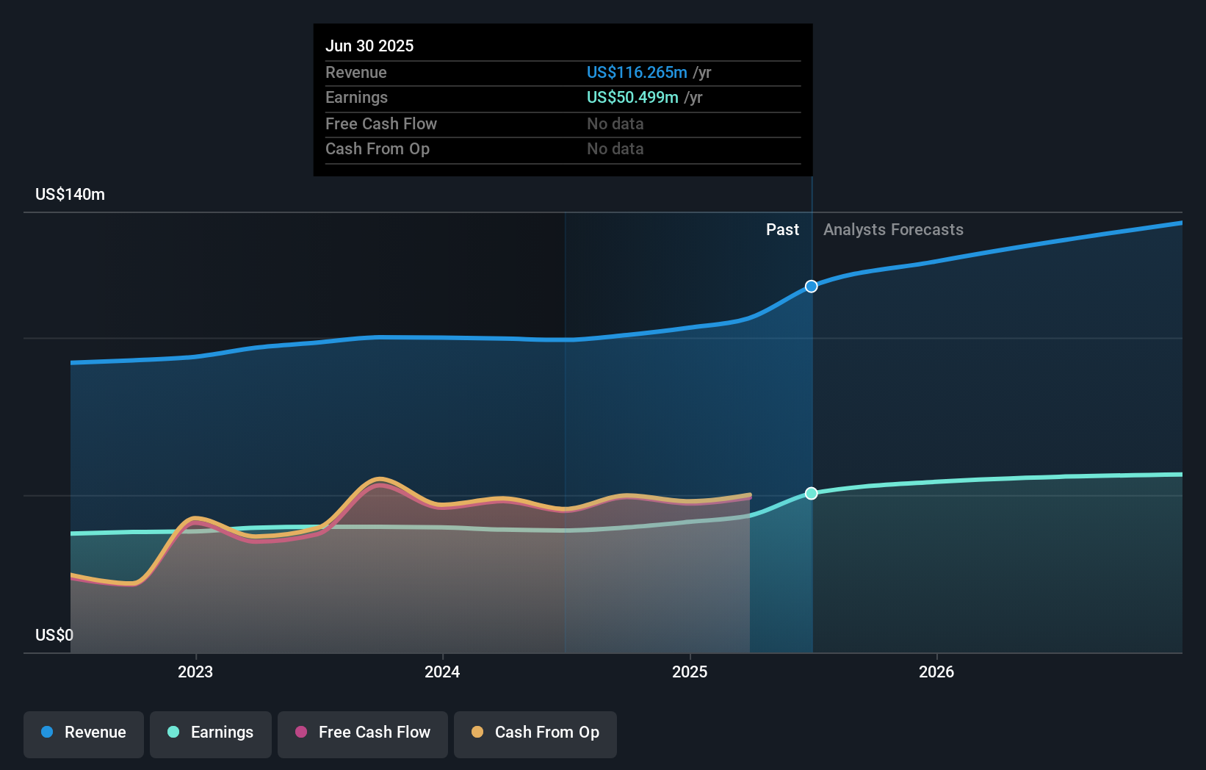Click the 2025 x-axis label
The image size is (1206, 770).
pyautogui.click(x=690, y=672)
